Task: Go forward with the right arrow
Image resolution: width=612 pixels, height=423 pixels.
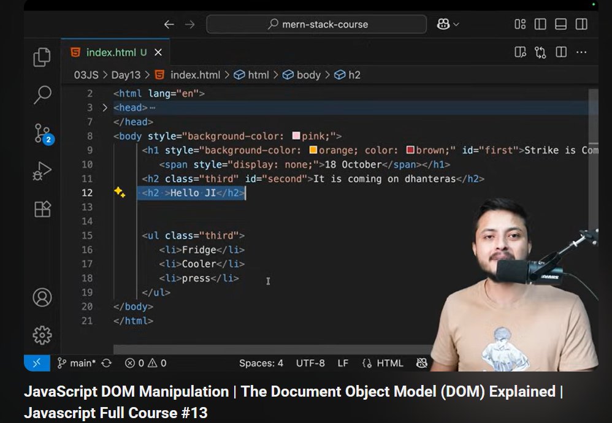Action: click(189, 24)
